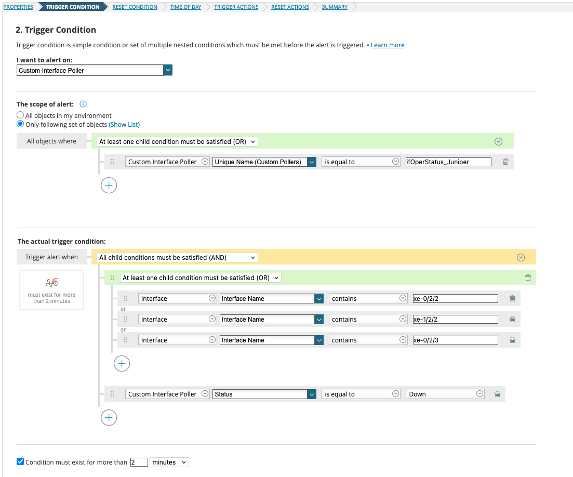Open the scope OR operator dropdown
Viewport: 573px width, 477px height.
pos(177,141)
